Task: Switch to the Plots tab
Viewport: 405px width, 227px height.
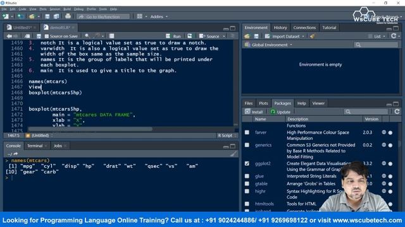Action: coord(263,103)
